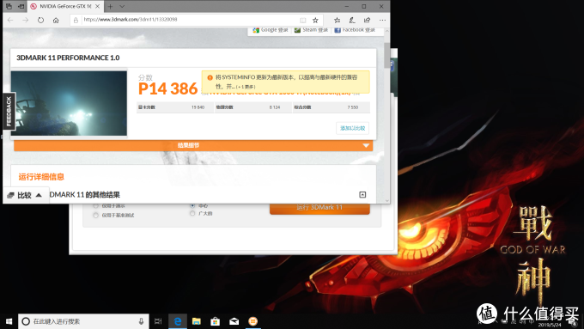Viewport: 584px width, 329px height.
Task: Select 仅用于基准测试 radio in 3DMark window
Action: 95,216
